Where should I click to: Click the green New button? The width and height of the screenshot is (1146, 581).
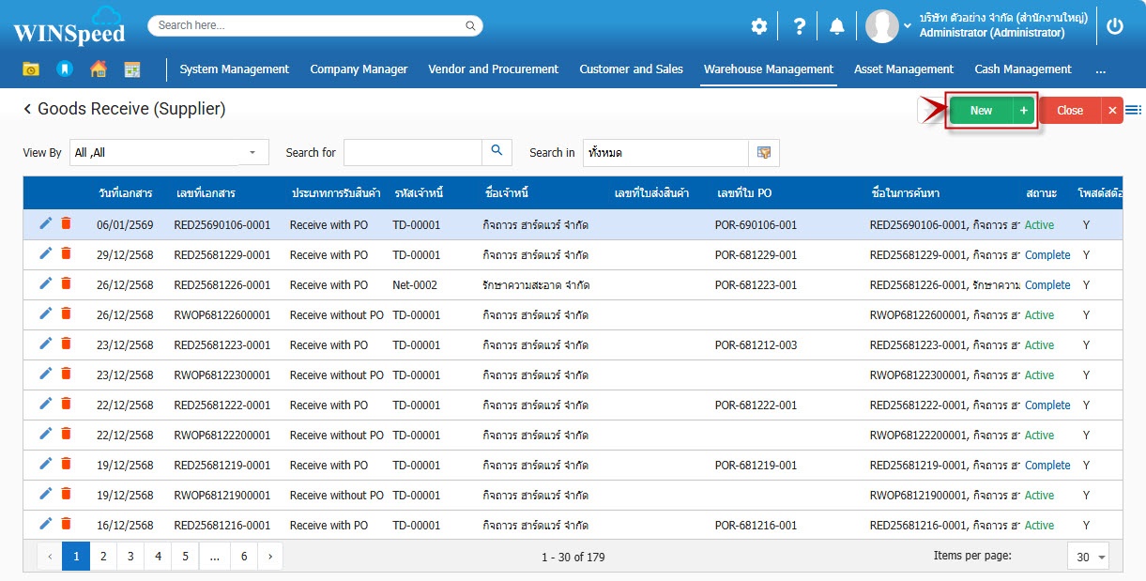[981, 111]
